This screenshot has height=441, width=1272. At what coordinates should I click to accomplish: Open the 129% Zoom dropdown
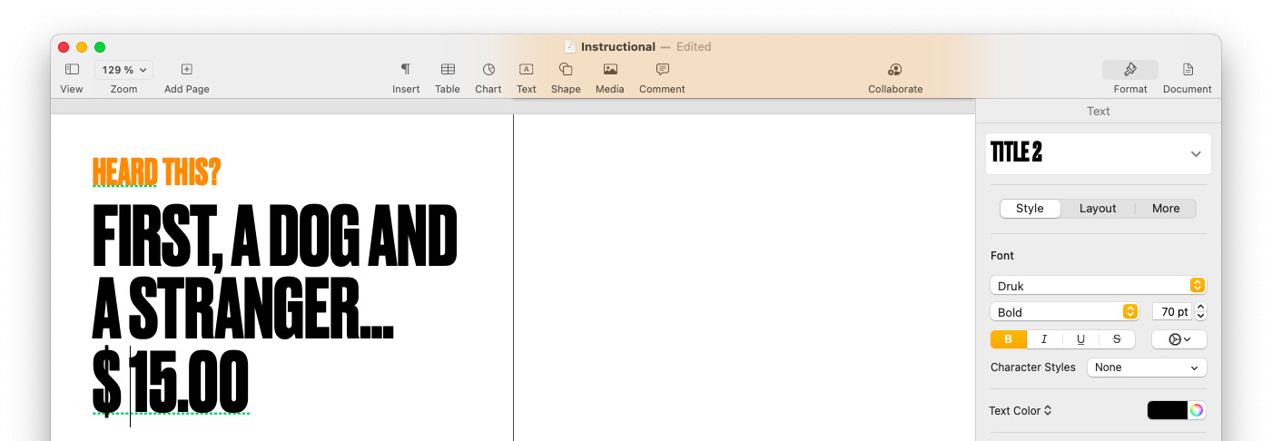(x=123, y=70)
